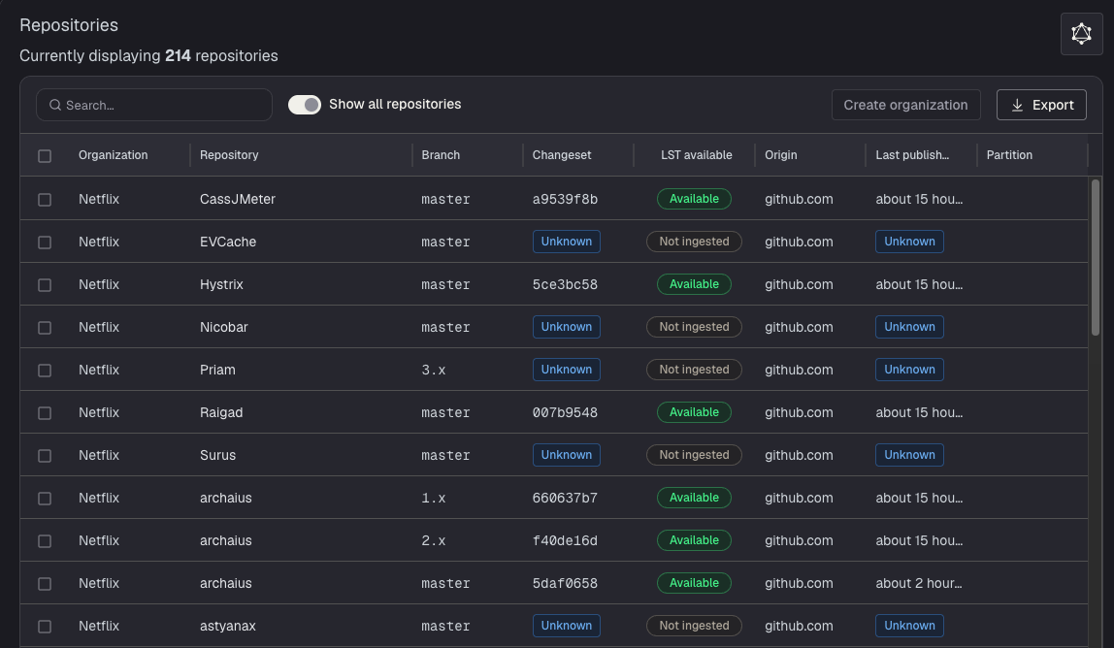The image size is (1114, 648).
Task: Click the Partition column header
Action: (x=1009, y=155)
